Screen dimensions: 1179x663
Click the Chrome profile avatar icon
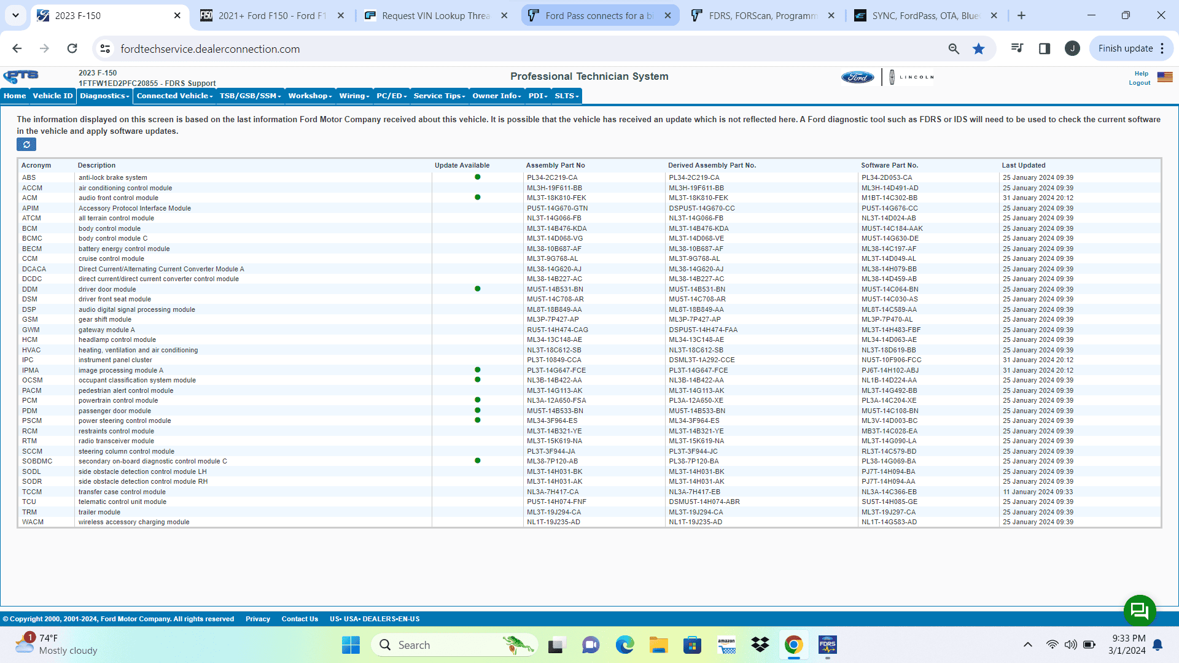tap(1072, 48)
